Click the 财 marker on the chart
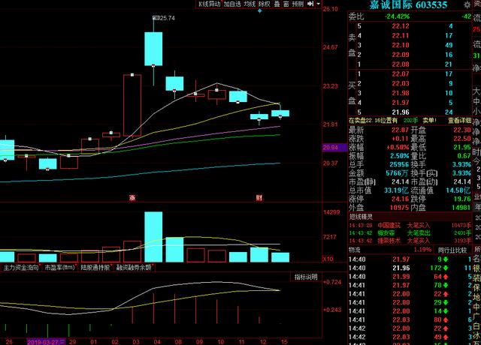The width and height of the screenshot is (481, 345). coord(259,198)
